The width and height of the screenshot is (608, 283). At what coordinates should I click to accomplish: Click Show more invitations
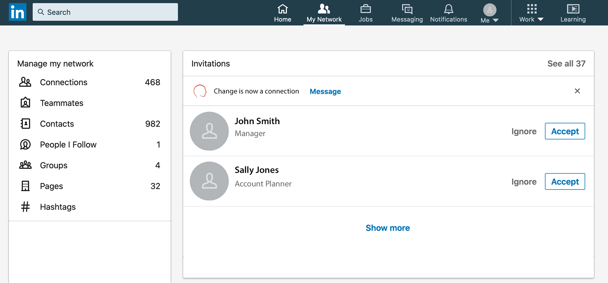coord(388,228)
